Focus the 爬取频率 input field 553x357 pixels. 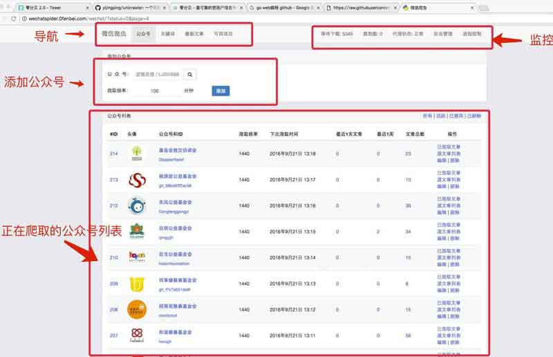164,91
